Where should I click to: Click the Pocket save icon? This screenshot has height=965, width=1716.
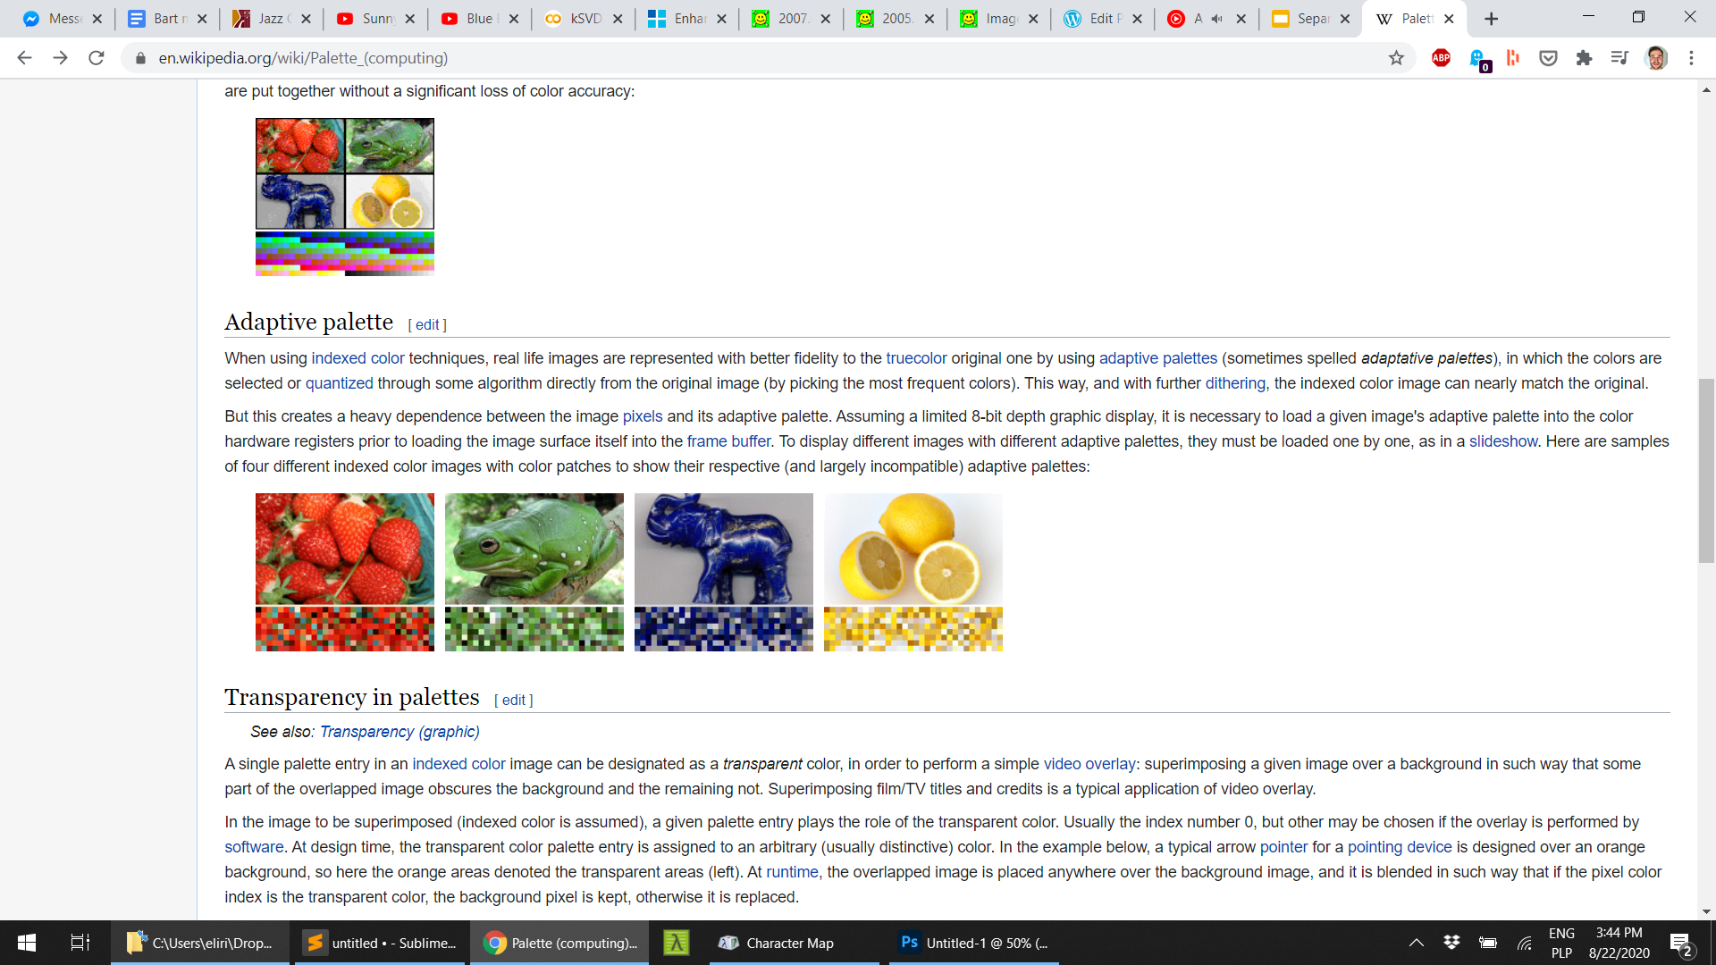point(1548,58)
